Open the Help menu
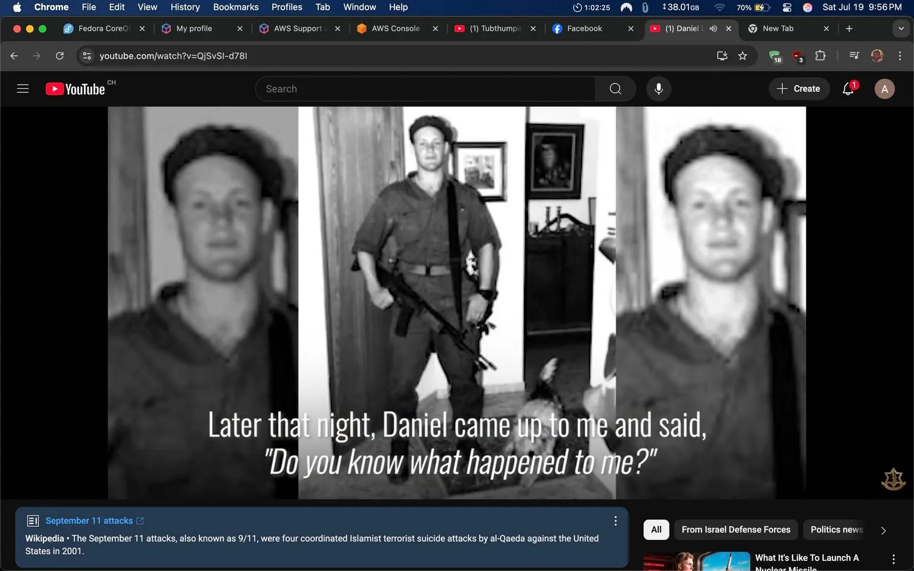This screenshot has height=571, width=914. (398, 7)
